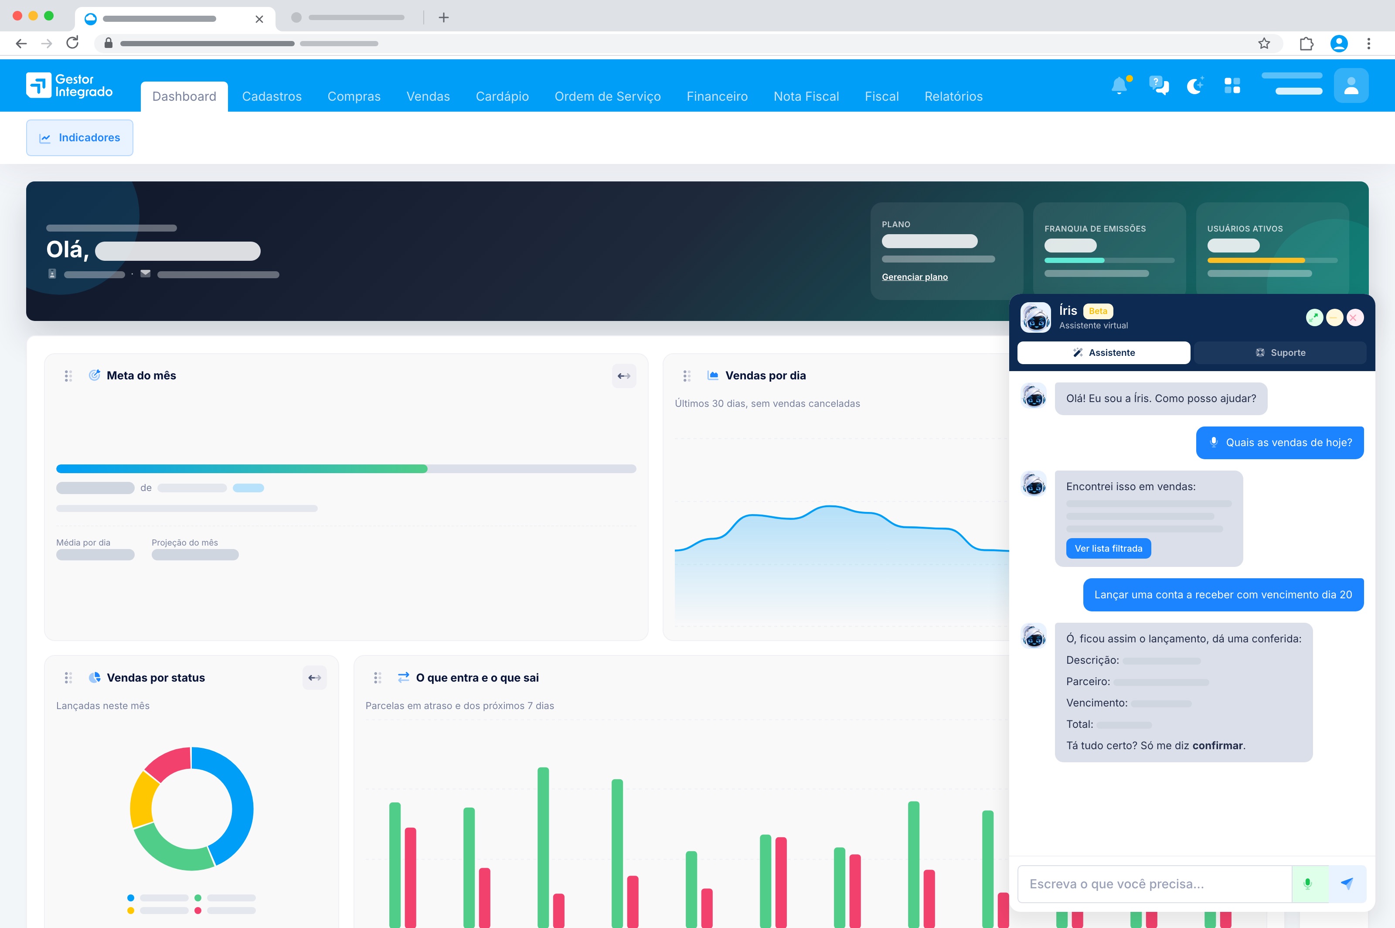This screenshot has width=1395, height=928.
Task: Bookmark this page with the star icon
Action: coord(1264,43)
